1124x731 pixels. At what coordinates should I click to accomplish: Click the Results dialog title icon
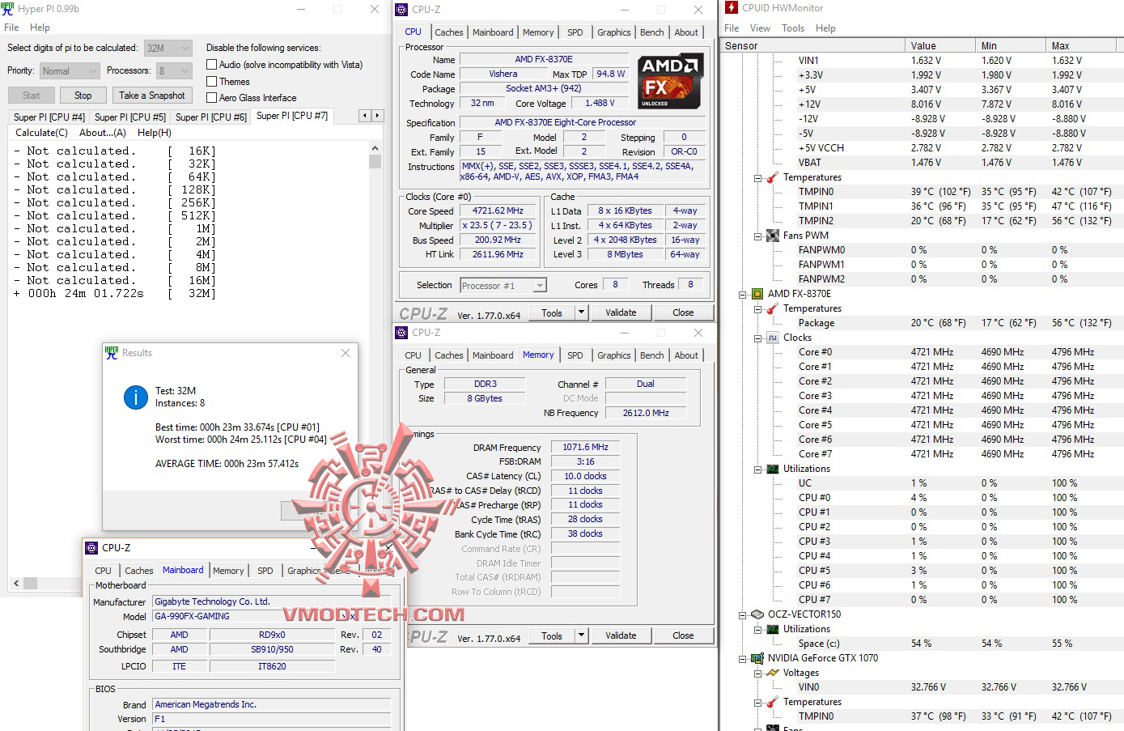click(112, 353)
